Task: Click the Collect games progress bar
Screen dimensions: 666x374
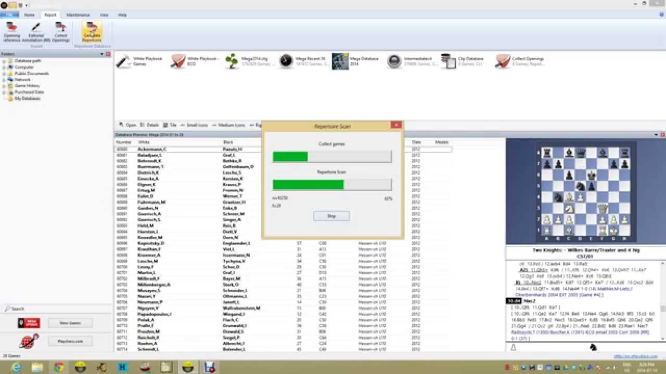Action: 332,156
